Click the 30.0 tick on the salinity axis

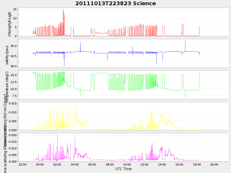coord(14,66)
